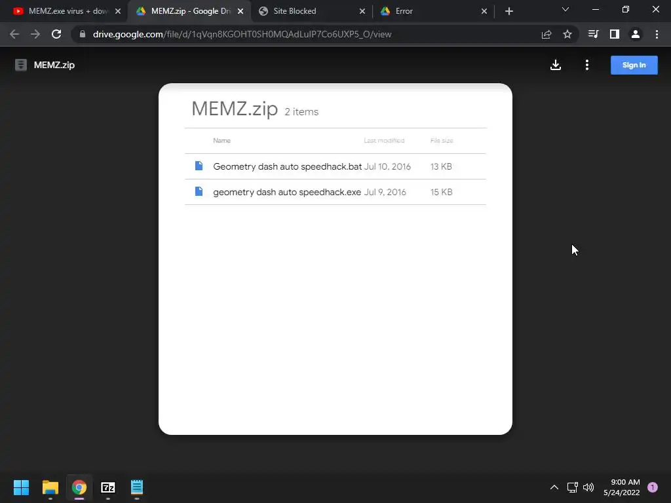Select the 15 KB file size
Image resolution: width=671 pixels, height=503 pixels.
441,192
